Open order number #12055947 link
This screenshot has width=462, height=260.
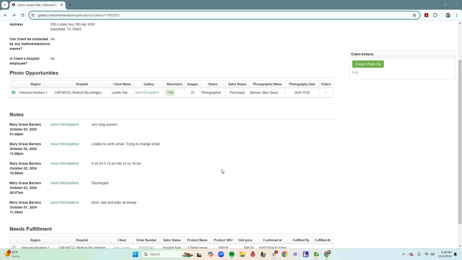point(146,248)
